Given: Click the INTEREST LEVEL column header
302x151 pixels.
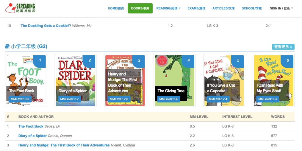Looking at the screenshot, I should (x=237, y=117).
